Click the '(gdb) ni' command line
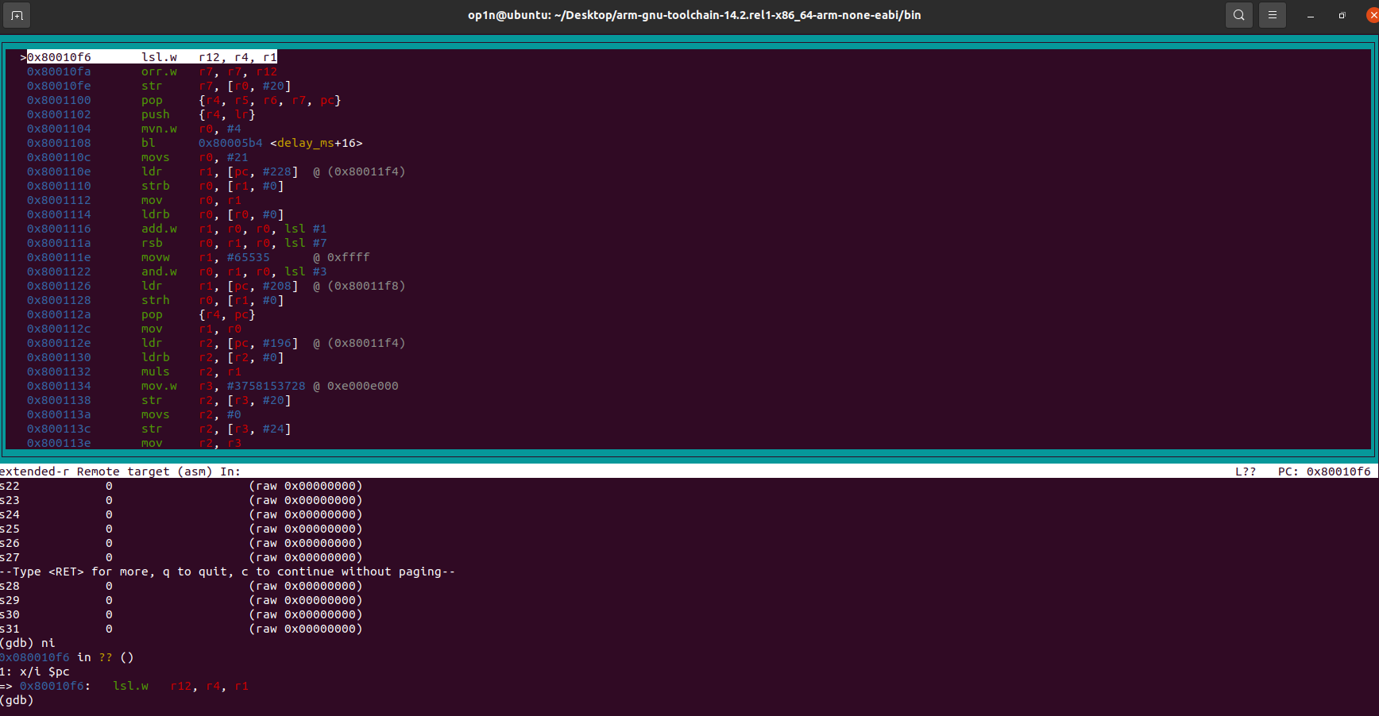1379x716 pixels. pos(28,643)
